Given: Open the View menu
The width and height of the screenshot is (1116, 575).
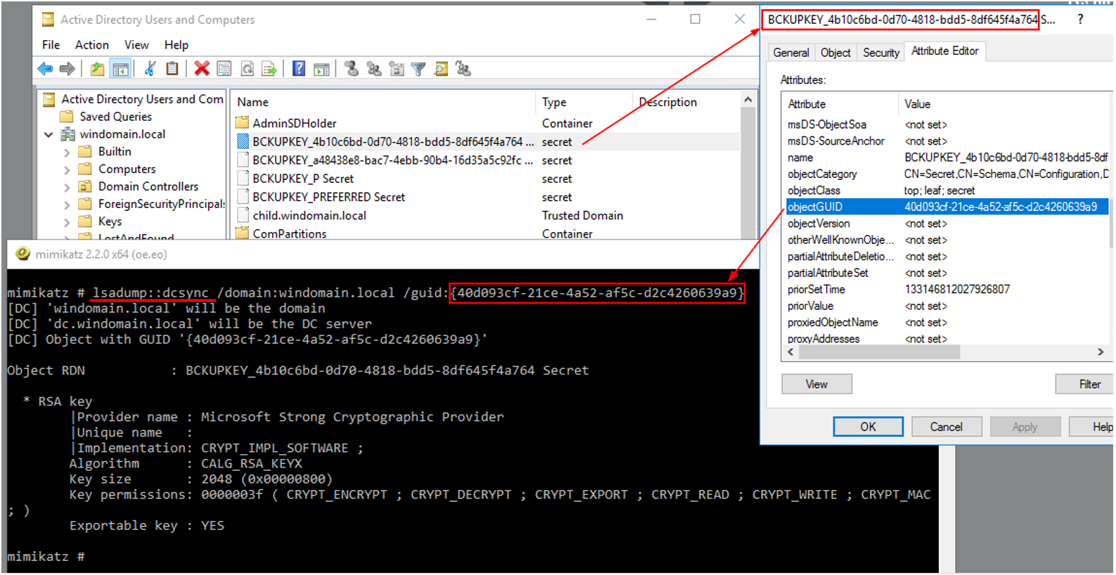Looking at the screenshot, I should tap(136, 45).
